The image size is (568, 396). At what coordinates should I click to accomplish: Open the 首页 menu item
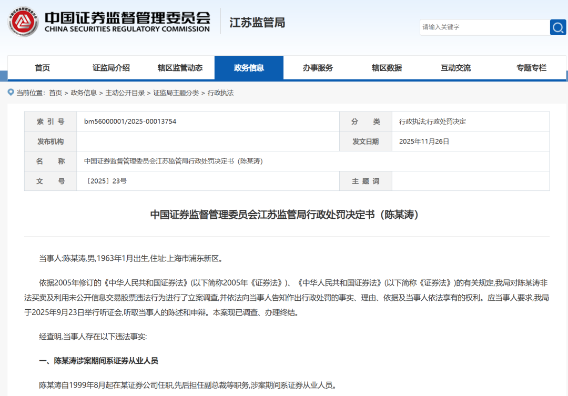click(x=42, y=67)
